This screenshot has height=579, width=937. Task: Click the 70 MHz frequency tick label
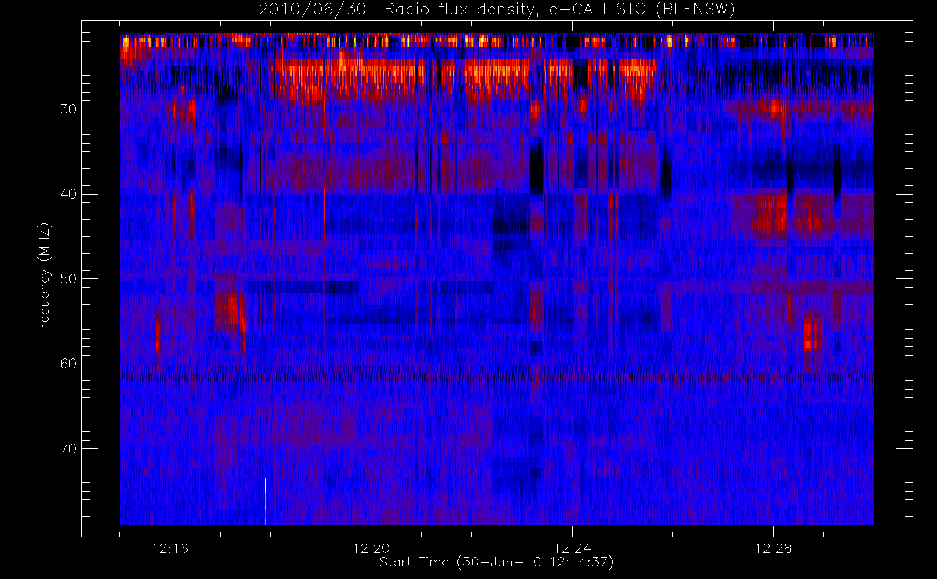pyautogui.click(x=68, y=449)
